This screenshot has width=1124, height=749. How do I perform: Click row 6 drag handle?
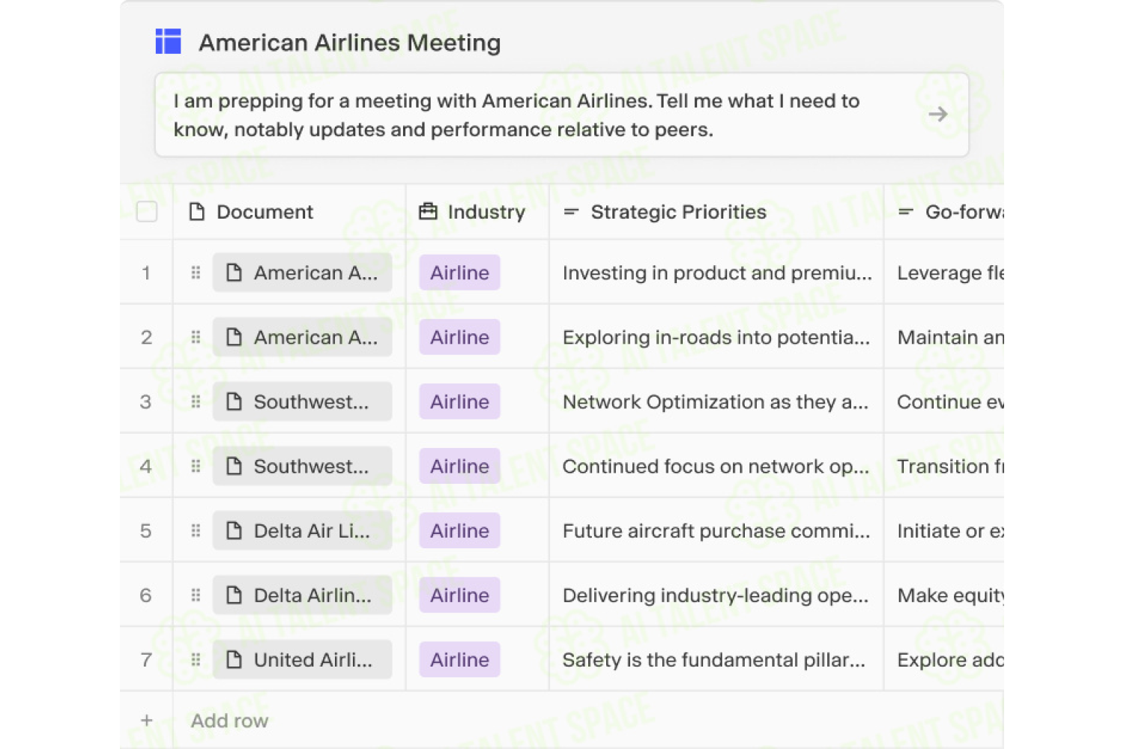pos(196,595)
